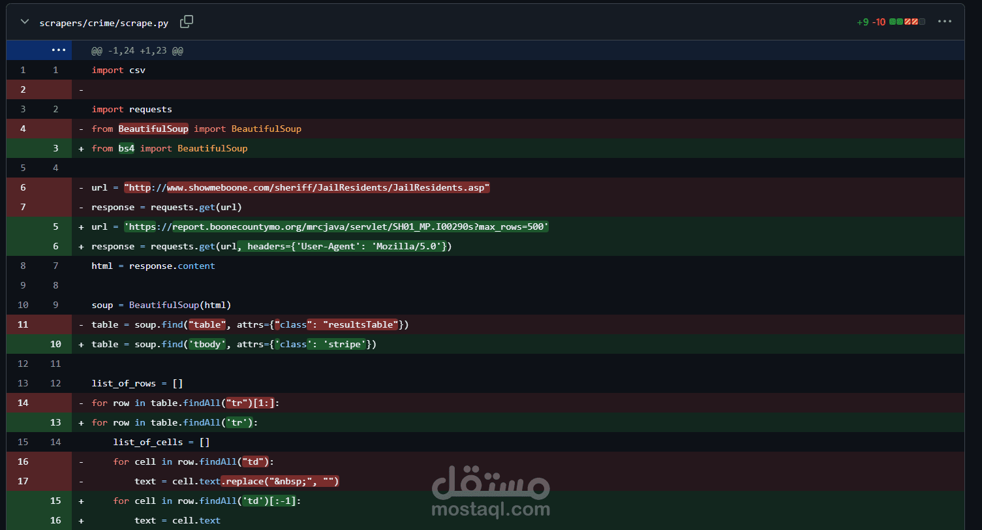The image size is (982, 530).
Task: Copy the file path with the copy icon
Action: point(187,22)
